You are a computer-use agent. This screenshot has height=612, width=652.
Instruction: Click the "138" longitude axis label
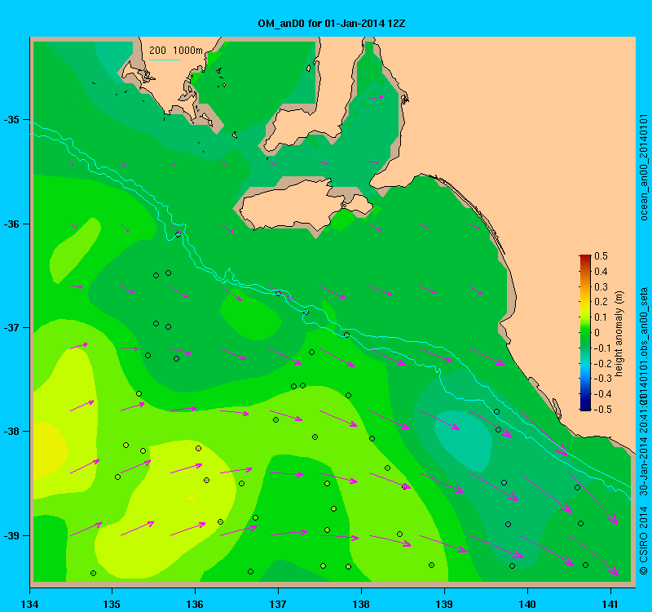(361, 604)
